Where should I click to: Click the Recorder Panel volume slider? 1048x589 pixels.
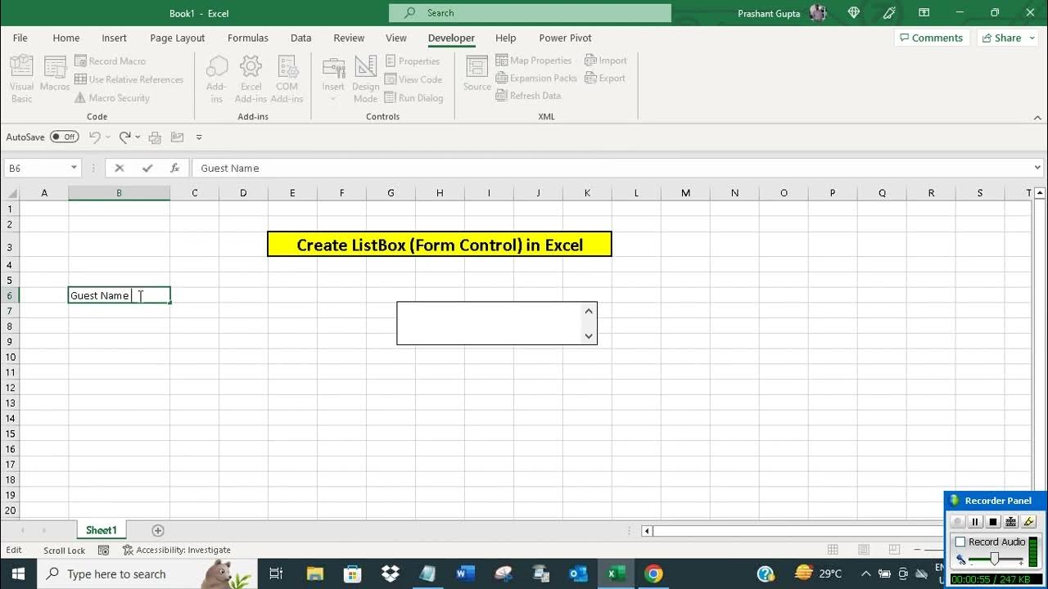point(995,560)
